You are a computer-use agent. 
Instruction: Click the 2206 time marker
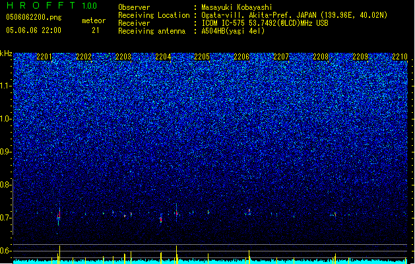pyautogui.click(x=241, y=57)
